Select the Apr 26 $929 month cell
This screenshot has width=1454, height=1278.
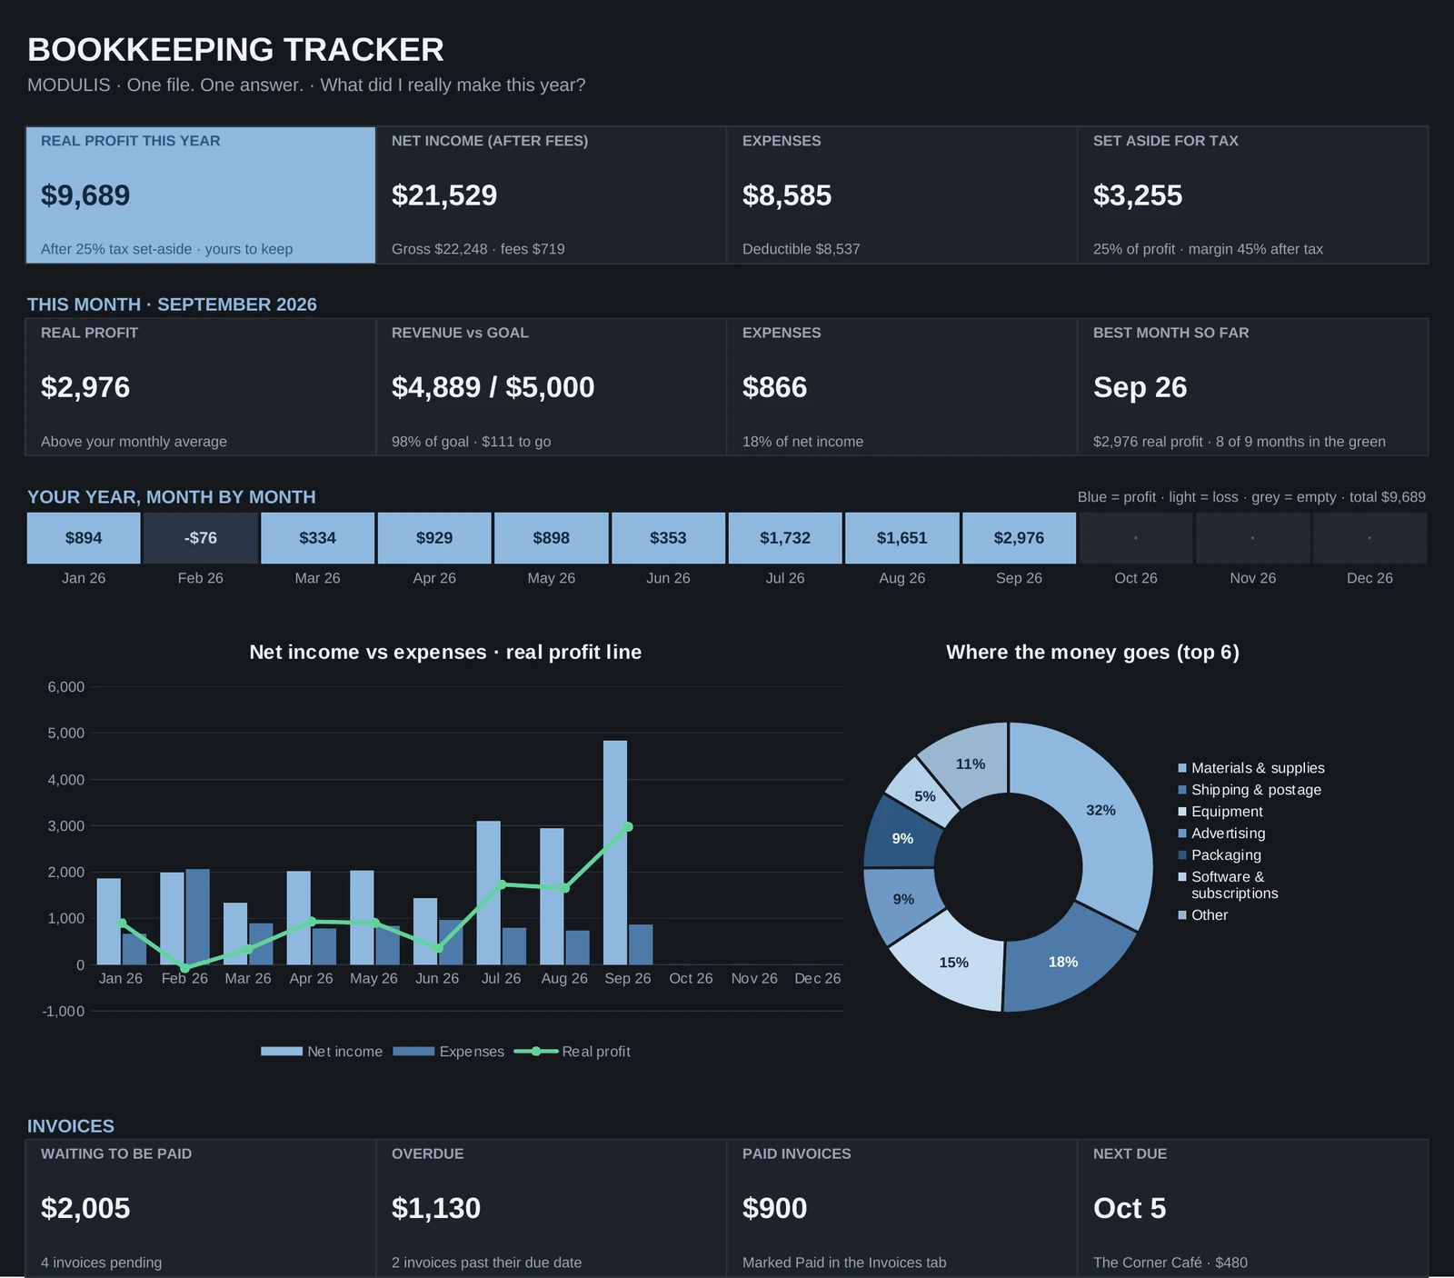(x=434, y=538)
